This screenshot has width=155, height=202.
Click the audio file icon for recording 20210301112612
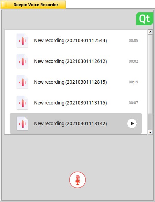pyautogui.click(x=22, y=61)
